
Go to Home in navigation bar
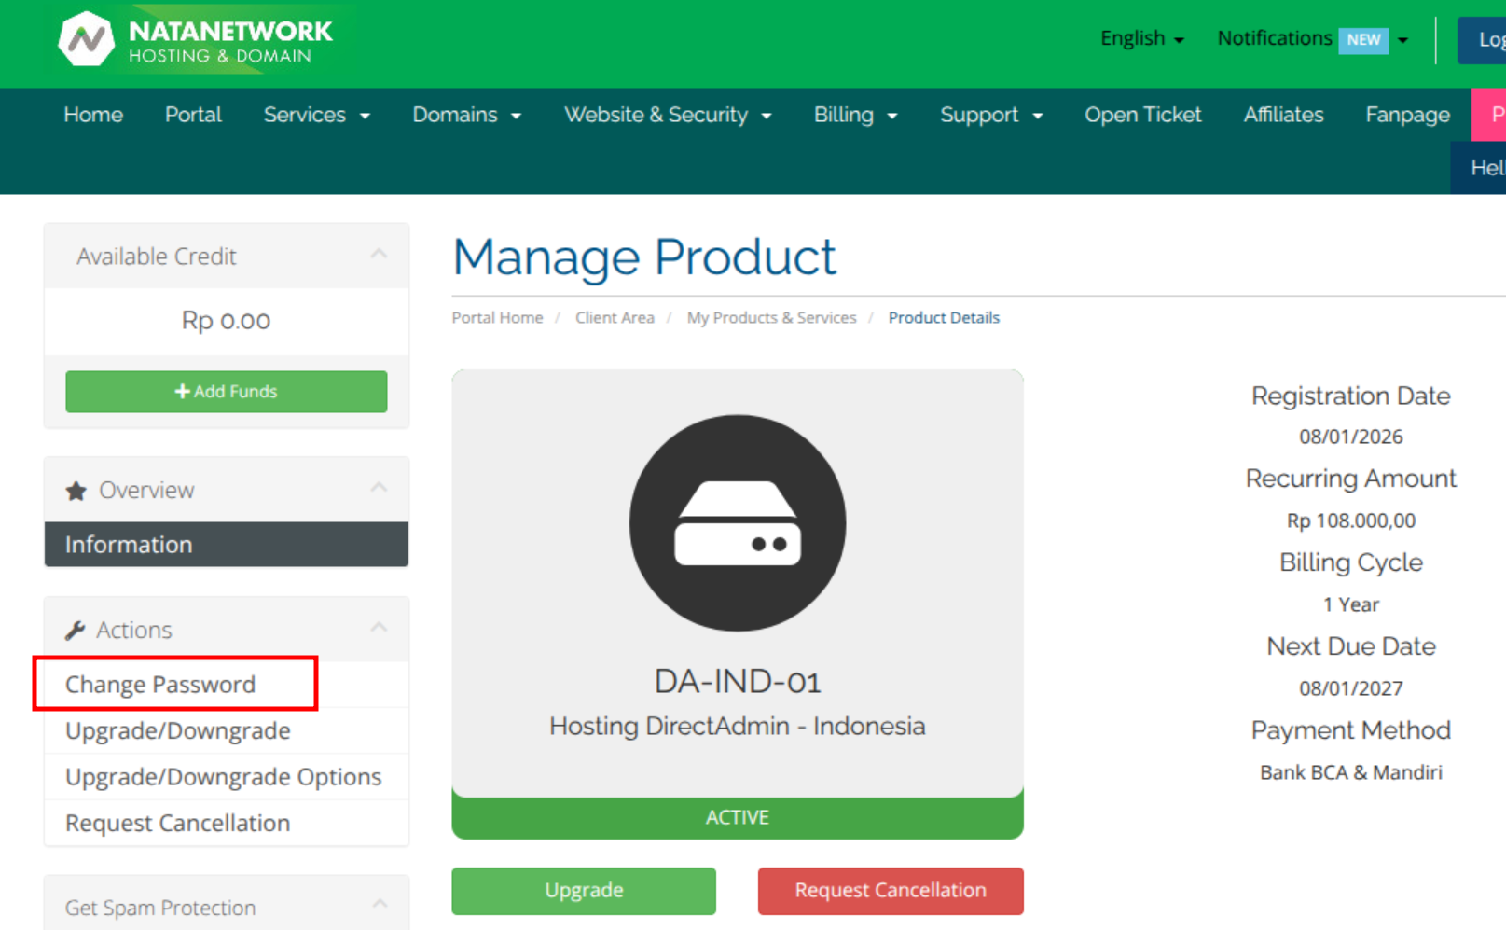pyautogui.click(x=93, y=115)
